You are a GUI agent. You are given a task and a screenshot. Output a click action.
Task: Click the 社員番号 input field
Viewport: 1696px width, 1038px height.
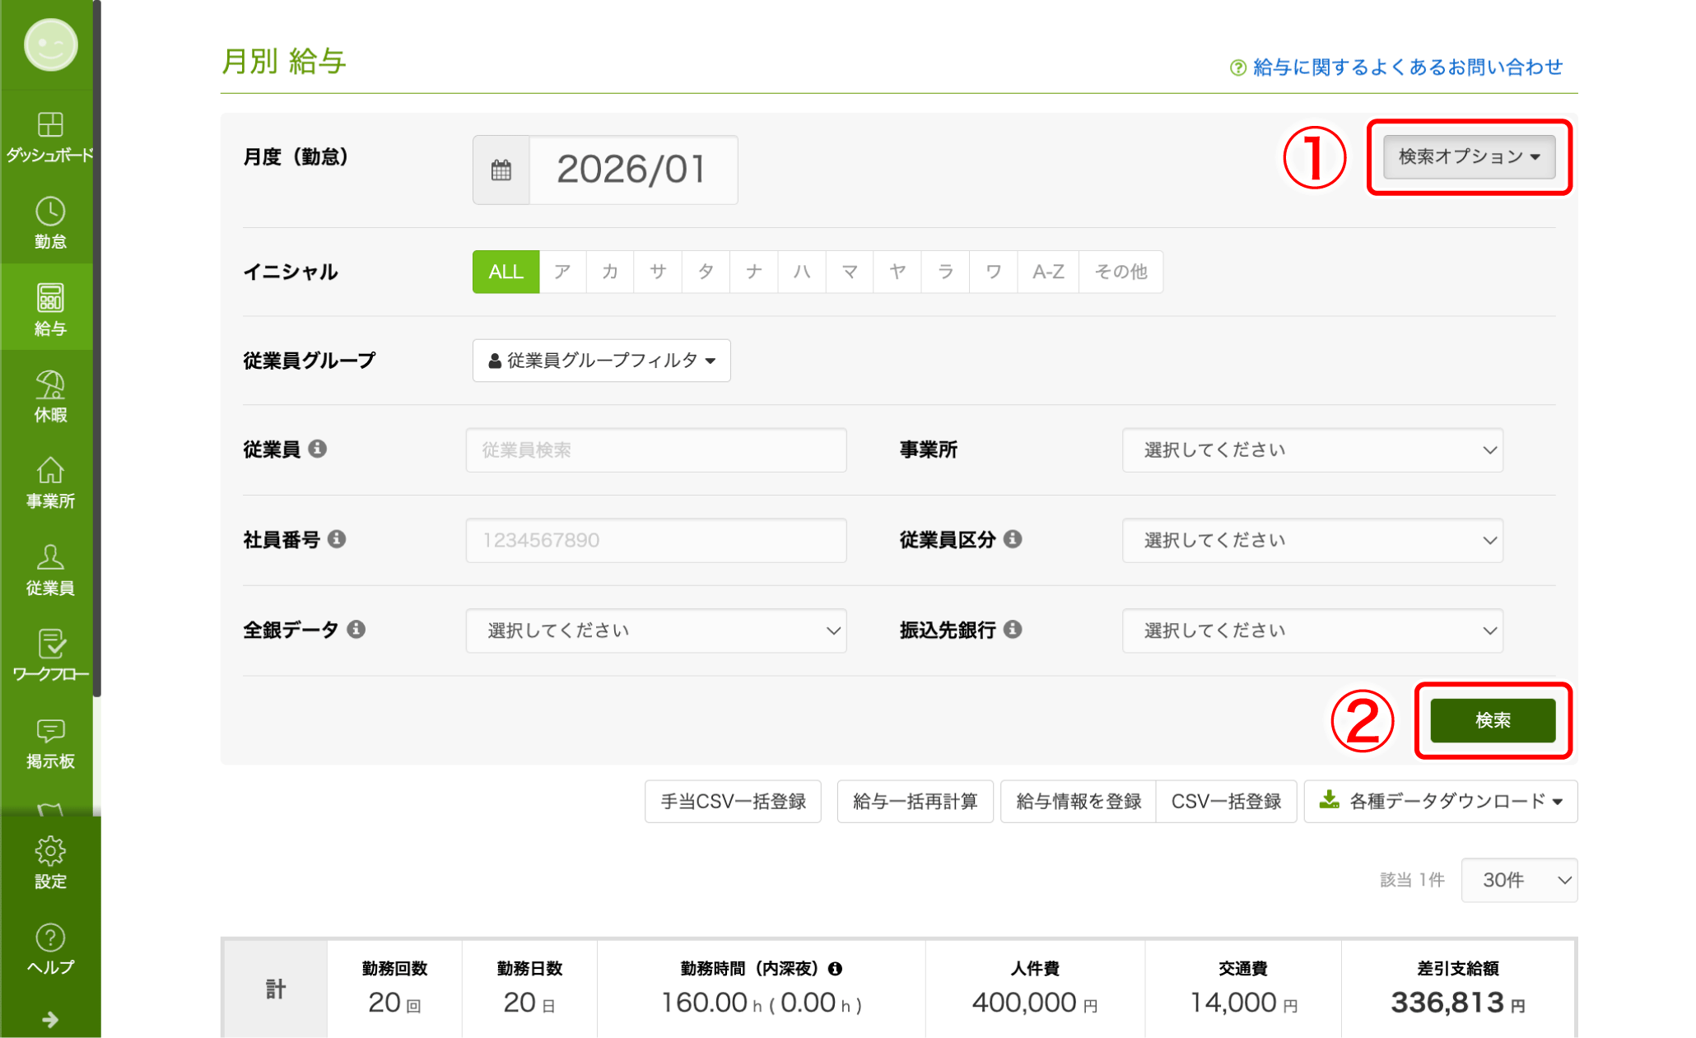[x=656, y=541]
